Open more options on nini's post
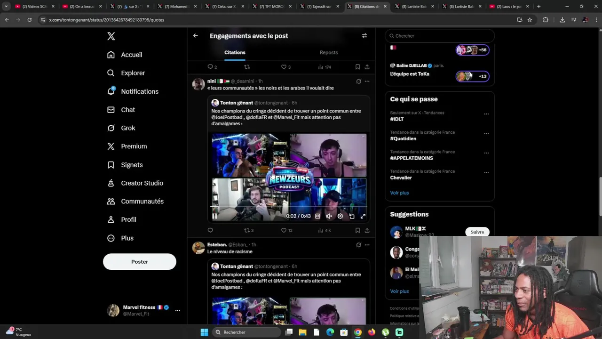Image resolution: width=602 pixels, height=339 pixels. point(367,81)
